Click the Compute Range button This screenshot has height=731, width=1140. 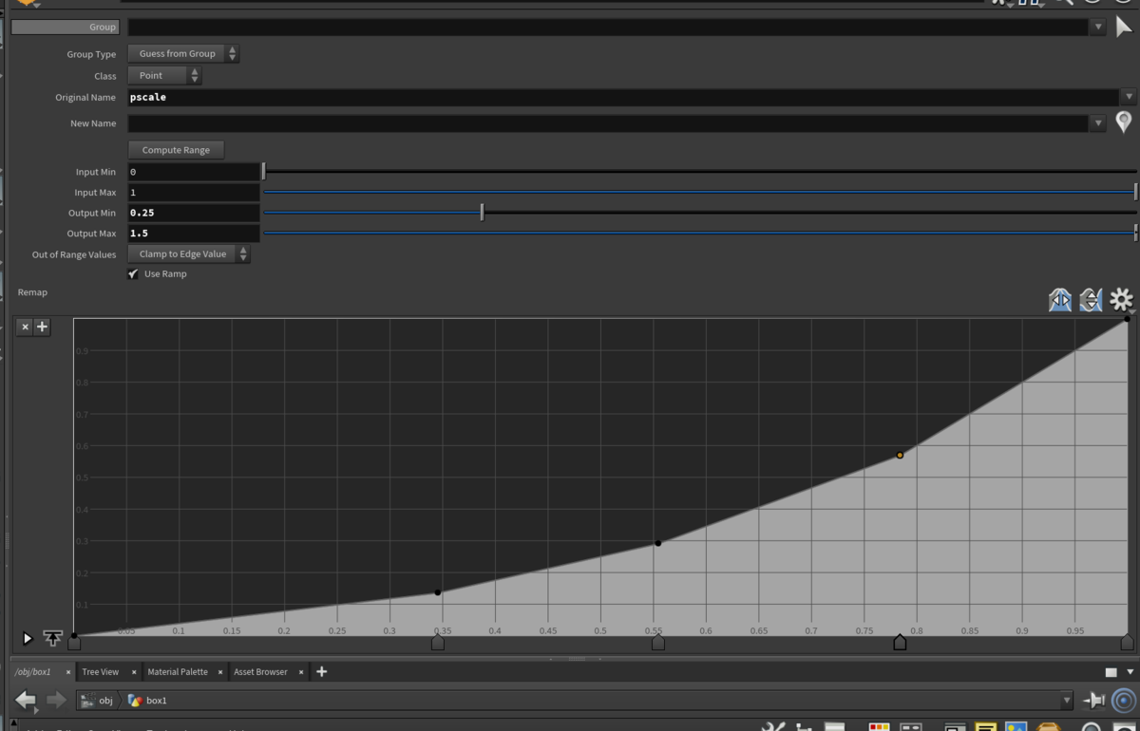pos(176,150)
